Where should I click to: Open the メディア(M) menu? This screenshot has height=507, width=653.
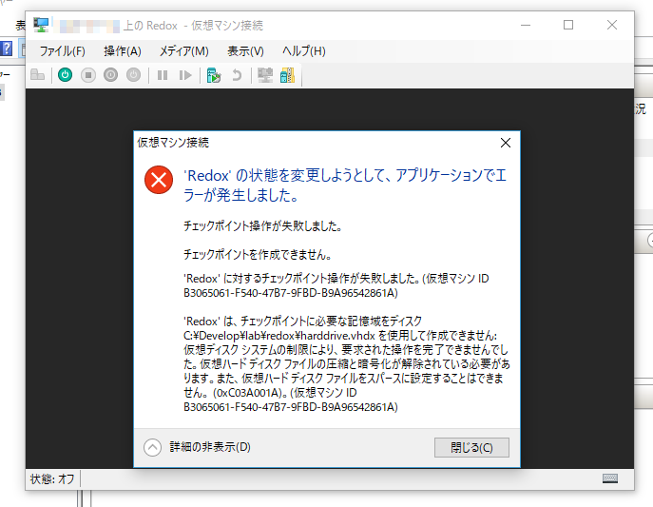click(x=183, y=50)
